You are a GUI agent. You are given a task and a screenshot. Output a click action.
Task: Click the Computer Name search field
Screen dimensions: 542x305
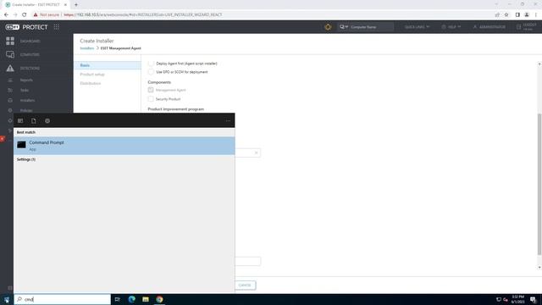pos(371,26)
